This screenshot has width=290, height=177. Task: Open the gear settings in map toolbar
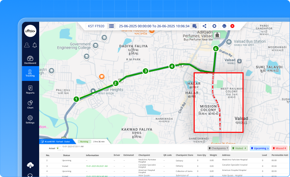[214, 26]
